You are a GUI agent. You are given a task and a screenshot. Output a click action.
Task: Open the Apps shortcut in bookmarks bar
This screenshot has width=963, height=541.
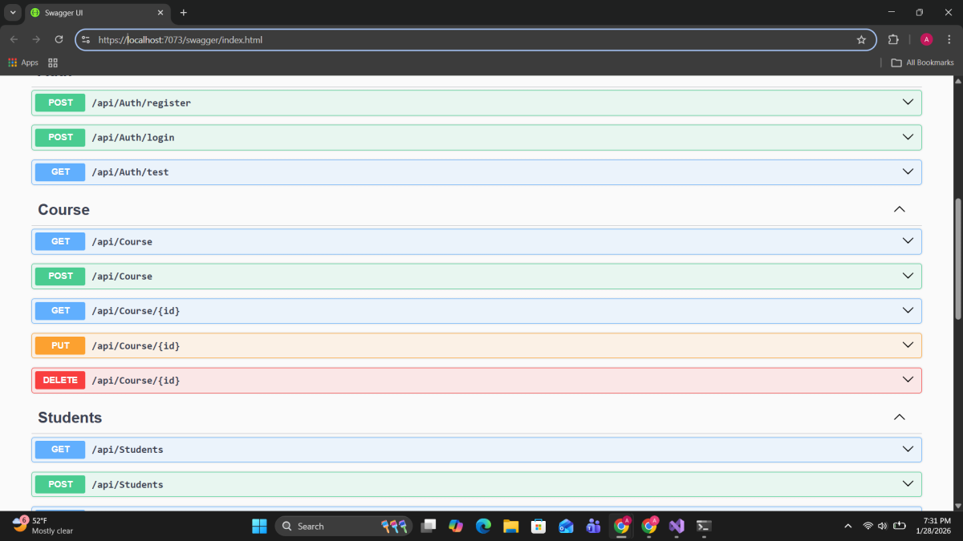[x=23, y=63]
